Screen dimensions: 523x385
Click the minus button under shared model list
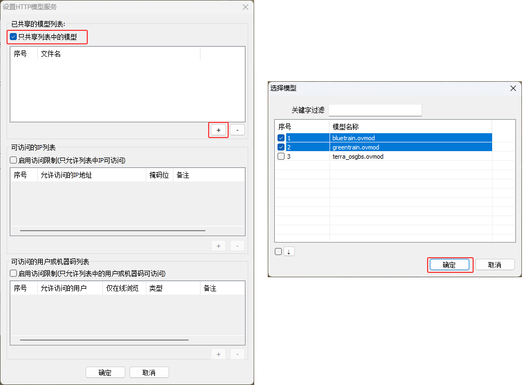237,130
